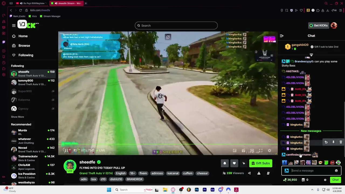
Task: Click the Gift Subs button
Action: pos(261,163)
